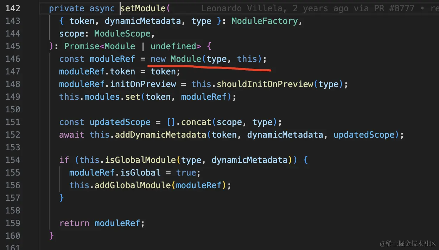Click the underlined Module constructor name

186,59
